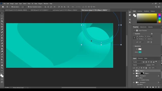Viewport: 162px width, 91px height.
Task: Toggle Gradient Overlay effect visibility
Action: coord(140,80)
